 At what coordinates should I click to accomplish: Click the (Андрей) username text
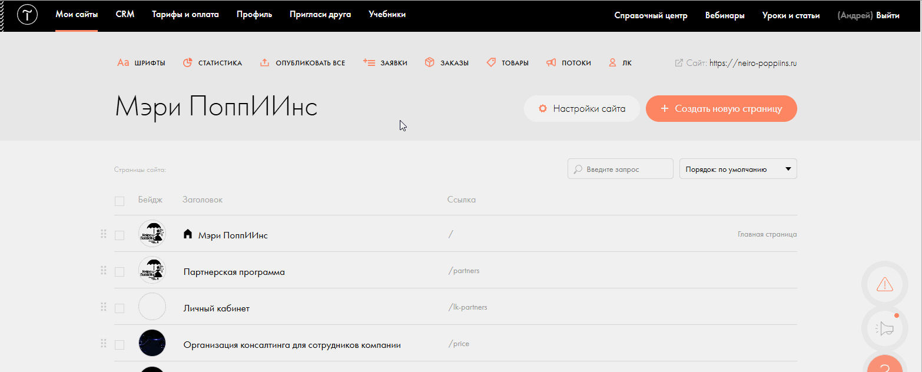(x=855, y=16)
